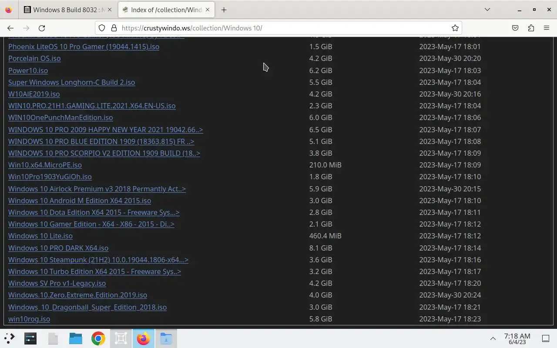Viewport: 557px width, 348px height.
Task: Click the 460.4 MiB size value
Action: coord(325,236)
